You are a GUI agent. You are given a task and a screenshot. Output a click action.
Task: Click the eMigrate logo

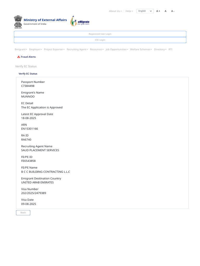click(x=80, y=21)
